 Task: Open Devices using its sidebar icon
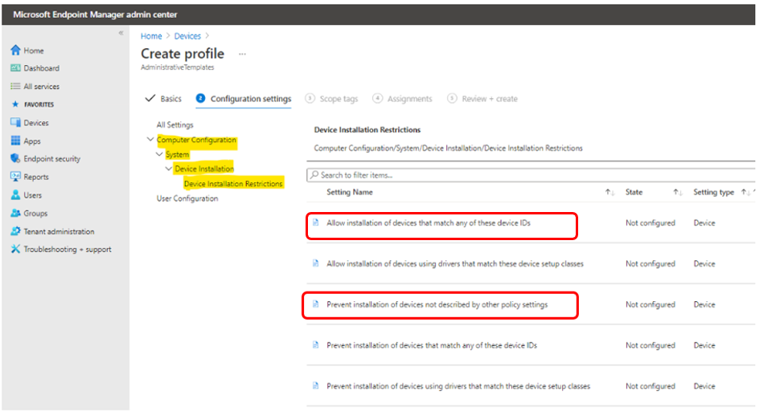point(15,122)
